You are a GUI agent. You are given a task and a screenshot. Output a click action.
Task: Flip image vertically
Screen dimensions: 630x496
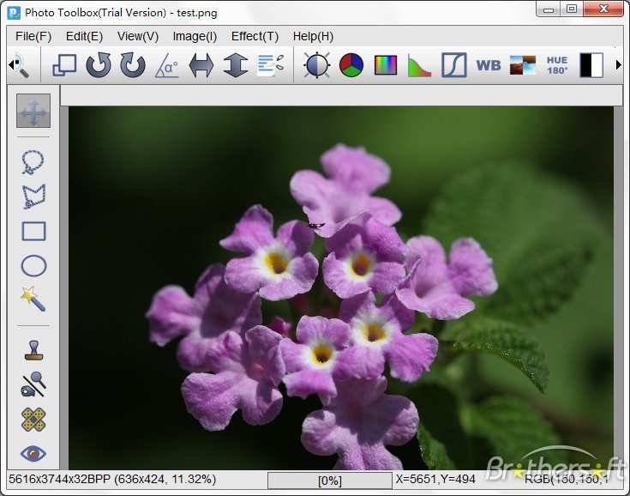(236, 65)
